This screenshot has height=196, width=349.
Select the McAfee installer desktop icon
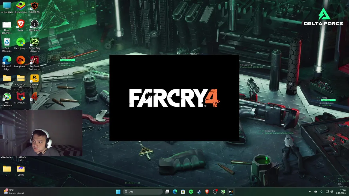tap(21, 99)
